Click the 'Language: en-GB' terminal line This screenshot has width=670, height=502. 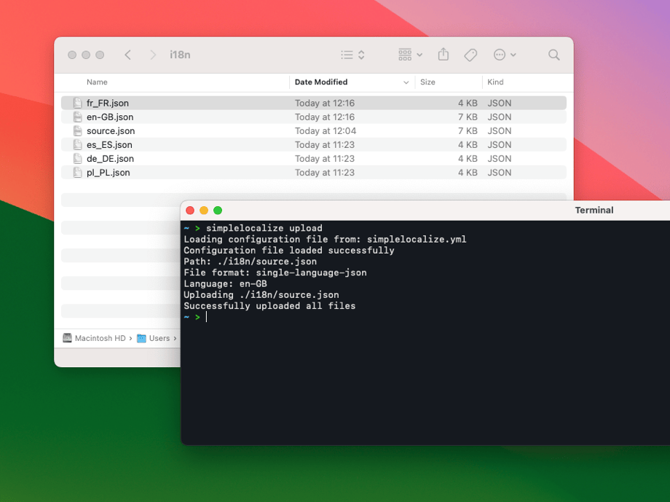(x=225, y=283)
